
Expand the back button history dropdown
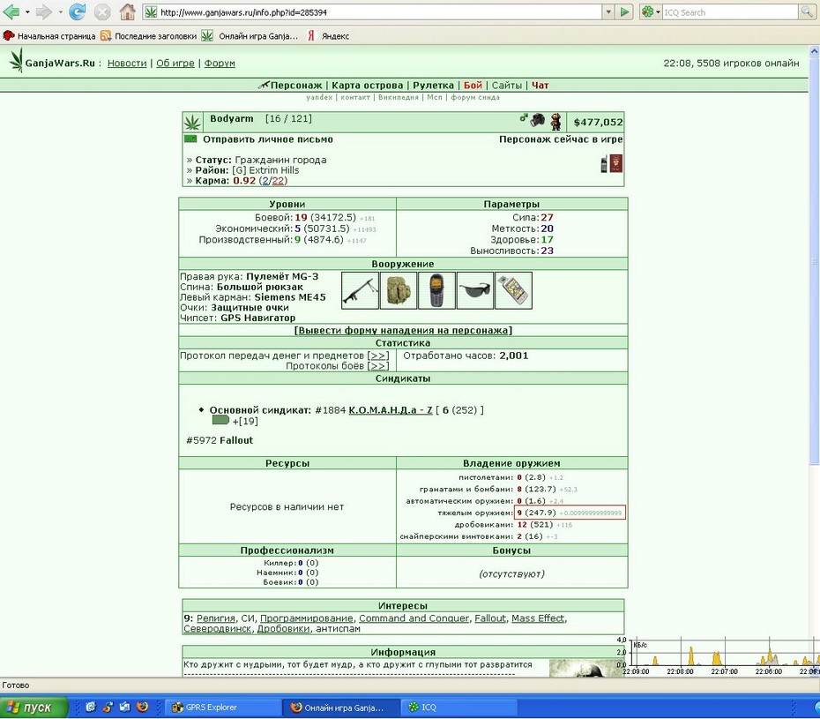click(27, 11)
